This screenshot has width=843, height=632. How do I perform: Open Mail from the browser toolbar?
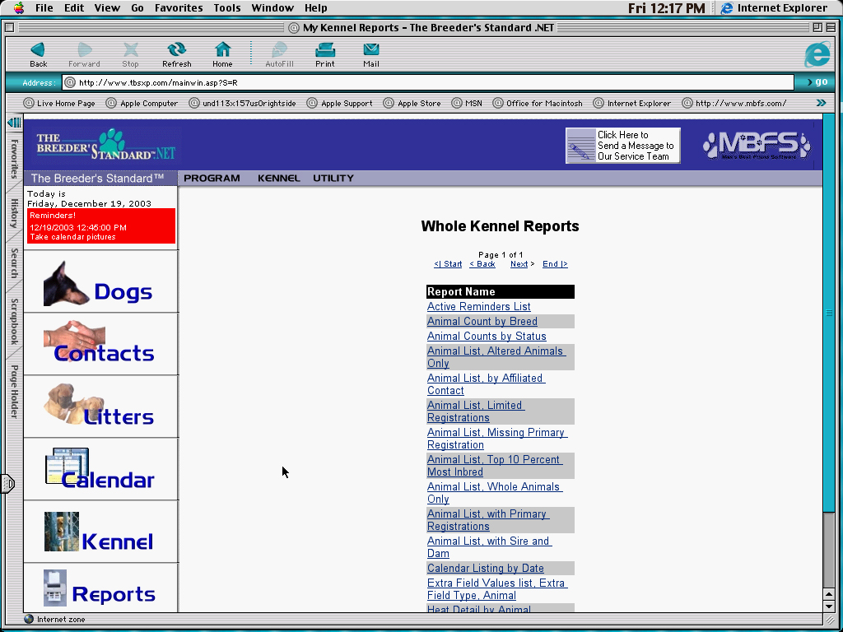tap(371, 50)
